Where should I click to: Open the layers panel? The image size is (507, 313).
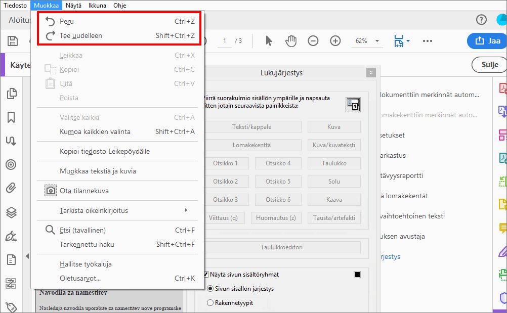(11, 212)
